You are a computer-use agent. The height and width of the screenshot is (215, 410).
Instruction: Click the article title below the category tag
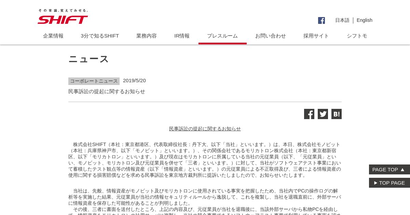[x=107, y=91]
